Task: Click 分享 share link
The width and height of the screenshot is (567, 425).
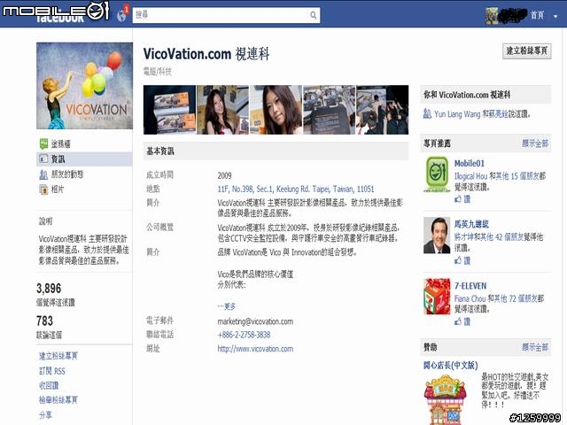Action: coord(45,415)
